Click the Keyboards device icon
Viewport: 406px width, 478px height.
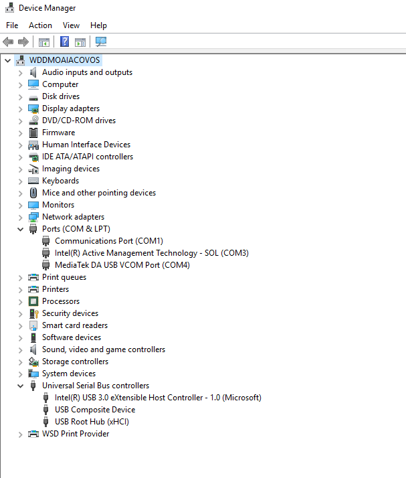[33, 181]
